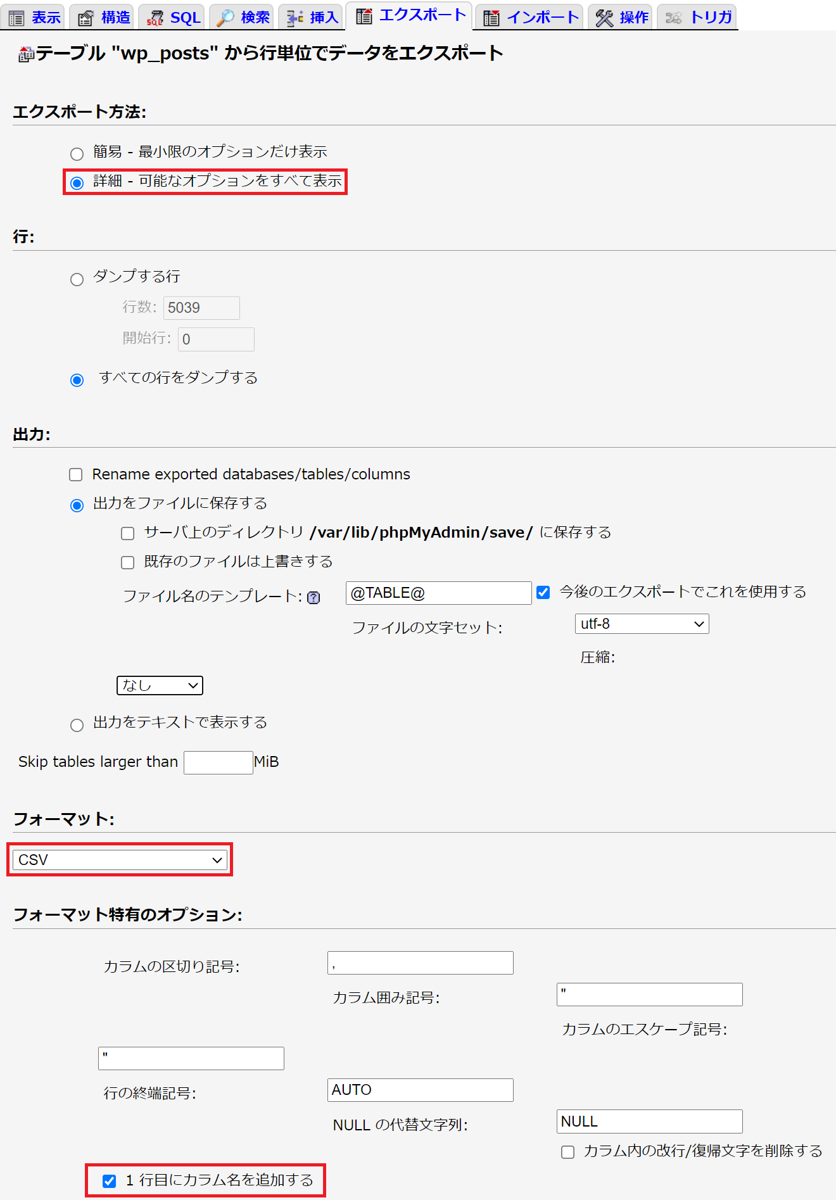Open the 圧縮 compression dropdown showing なし
Image resolution: width=836 pixels, height=1200 pixels.
160,685
